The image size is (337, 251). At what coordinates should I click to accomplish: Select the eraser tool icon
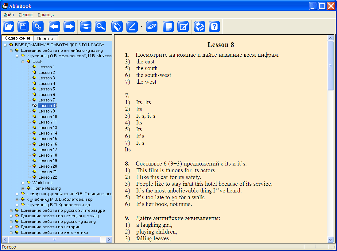[152, 27]
